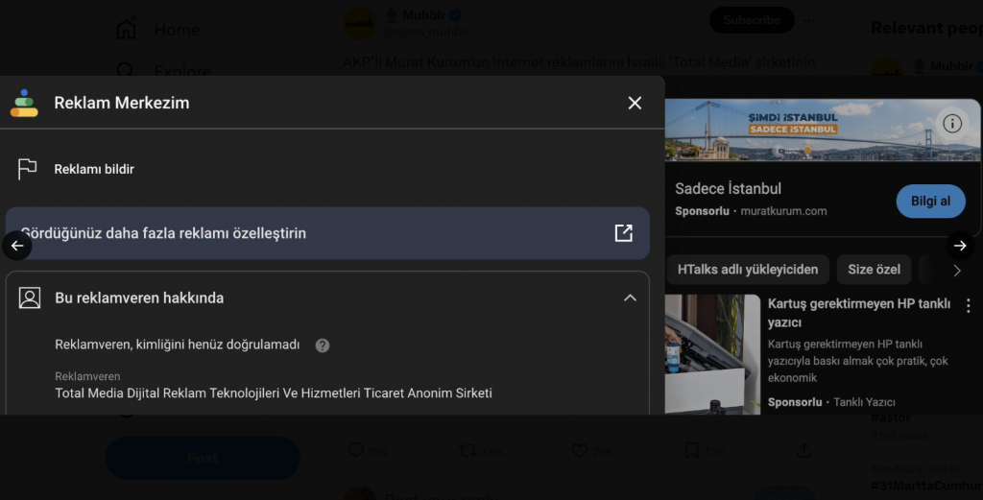Screen dimensions: 983x500
Task: Click the Home icon in X sidebar
Action: click(126, 30)
